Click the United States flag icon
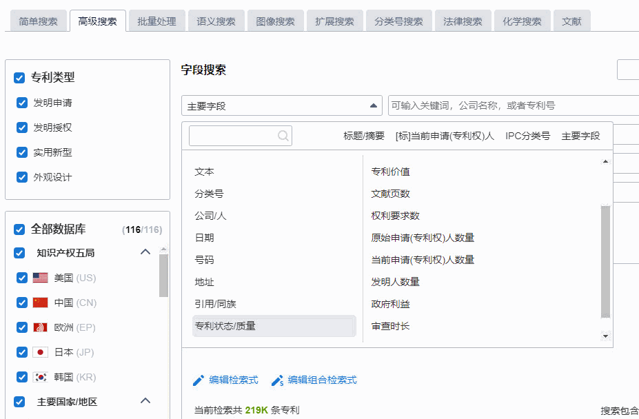 click(41, 278)
